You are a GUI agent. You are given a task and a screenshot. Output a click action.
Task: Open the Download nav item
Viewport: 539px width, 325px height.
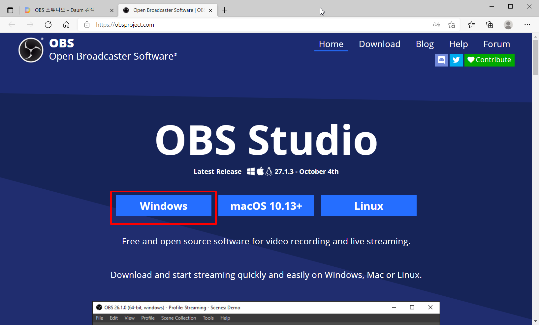pyautogui.click(x=380, y=44)
